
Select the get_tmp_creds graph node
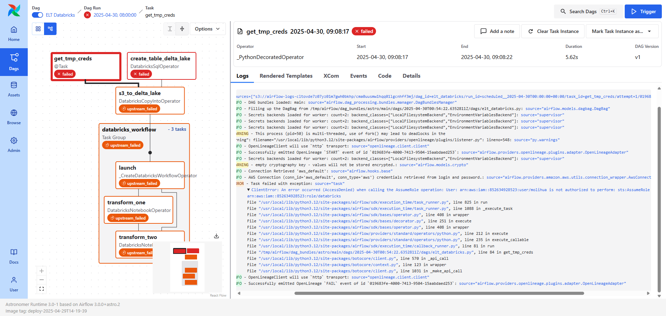86,66
